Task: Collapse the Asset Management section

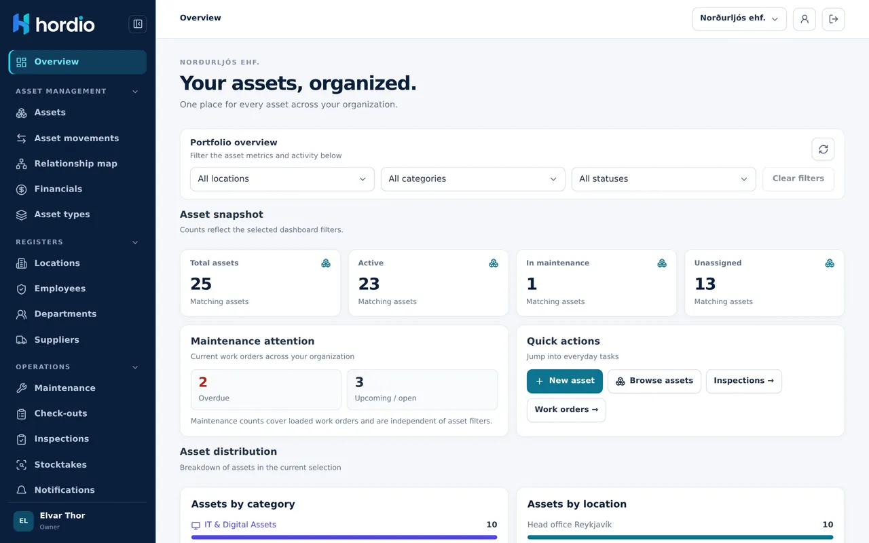Action: (x=134, y=92)
